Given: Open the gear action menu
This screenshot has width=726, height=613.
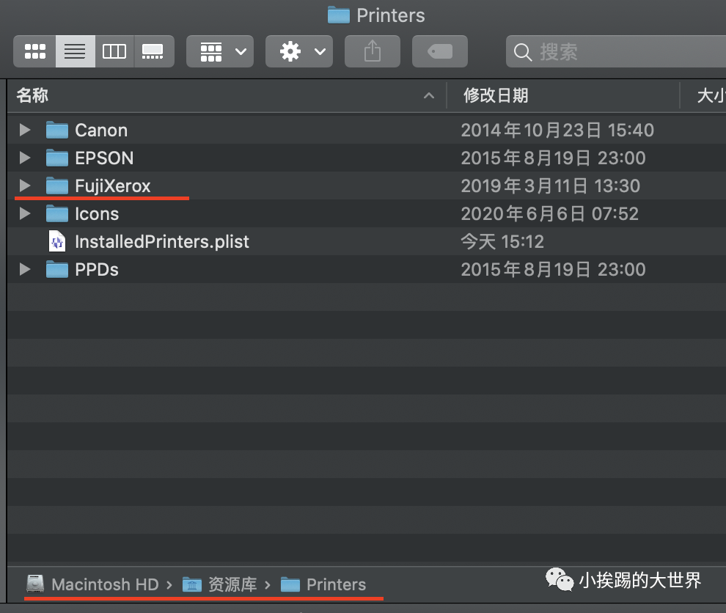Looking at the screenshot, I should (x=299, y=51).
